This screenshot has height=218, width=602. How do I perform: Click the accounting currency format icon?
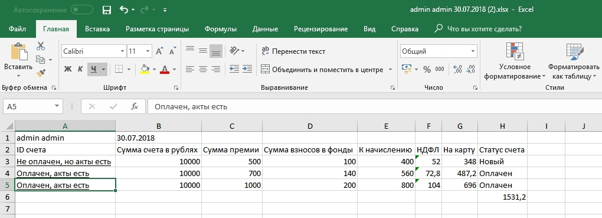point(407,70)
